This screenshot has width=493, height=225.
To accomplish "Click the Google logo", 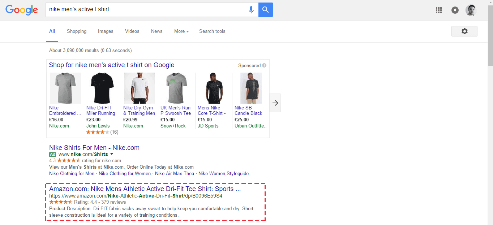I will [x=22, y=10].
